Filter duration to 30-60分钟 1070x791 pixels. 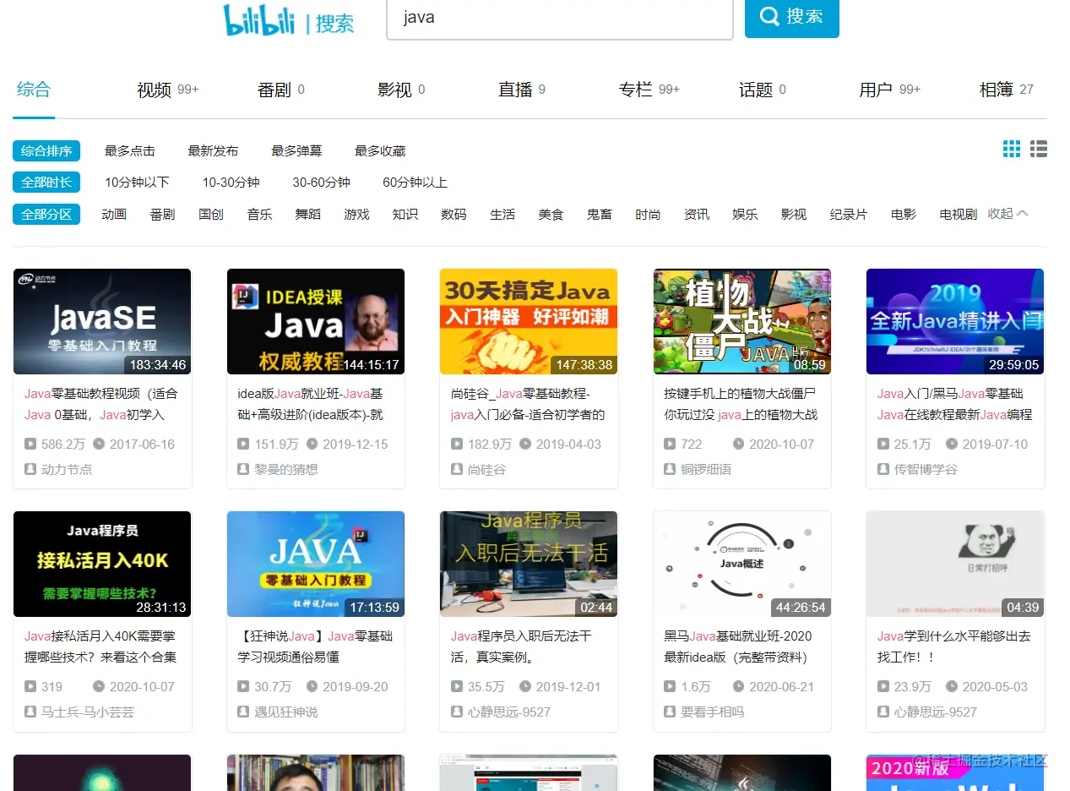pos(321,183)
